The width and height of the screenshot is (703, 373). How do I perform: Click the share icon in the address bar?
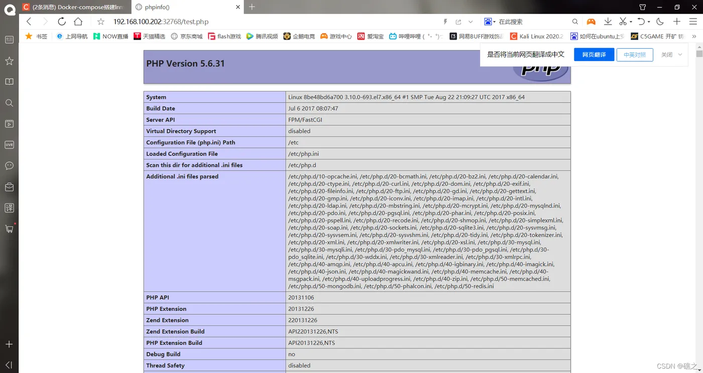(458, 22)
